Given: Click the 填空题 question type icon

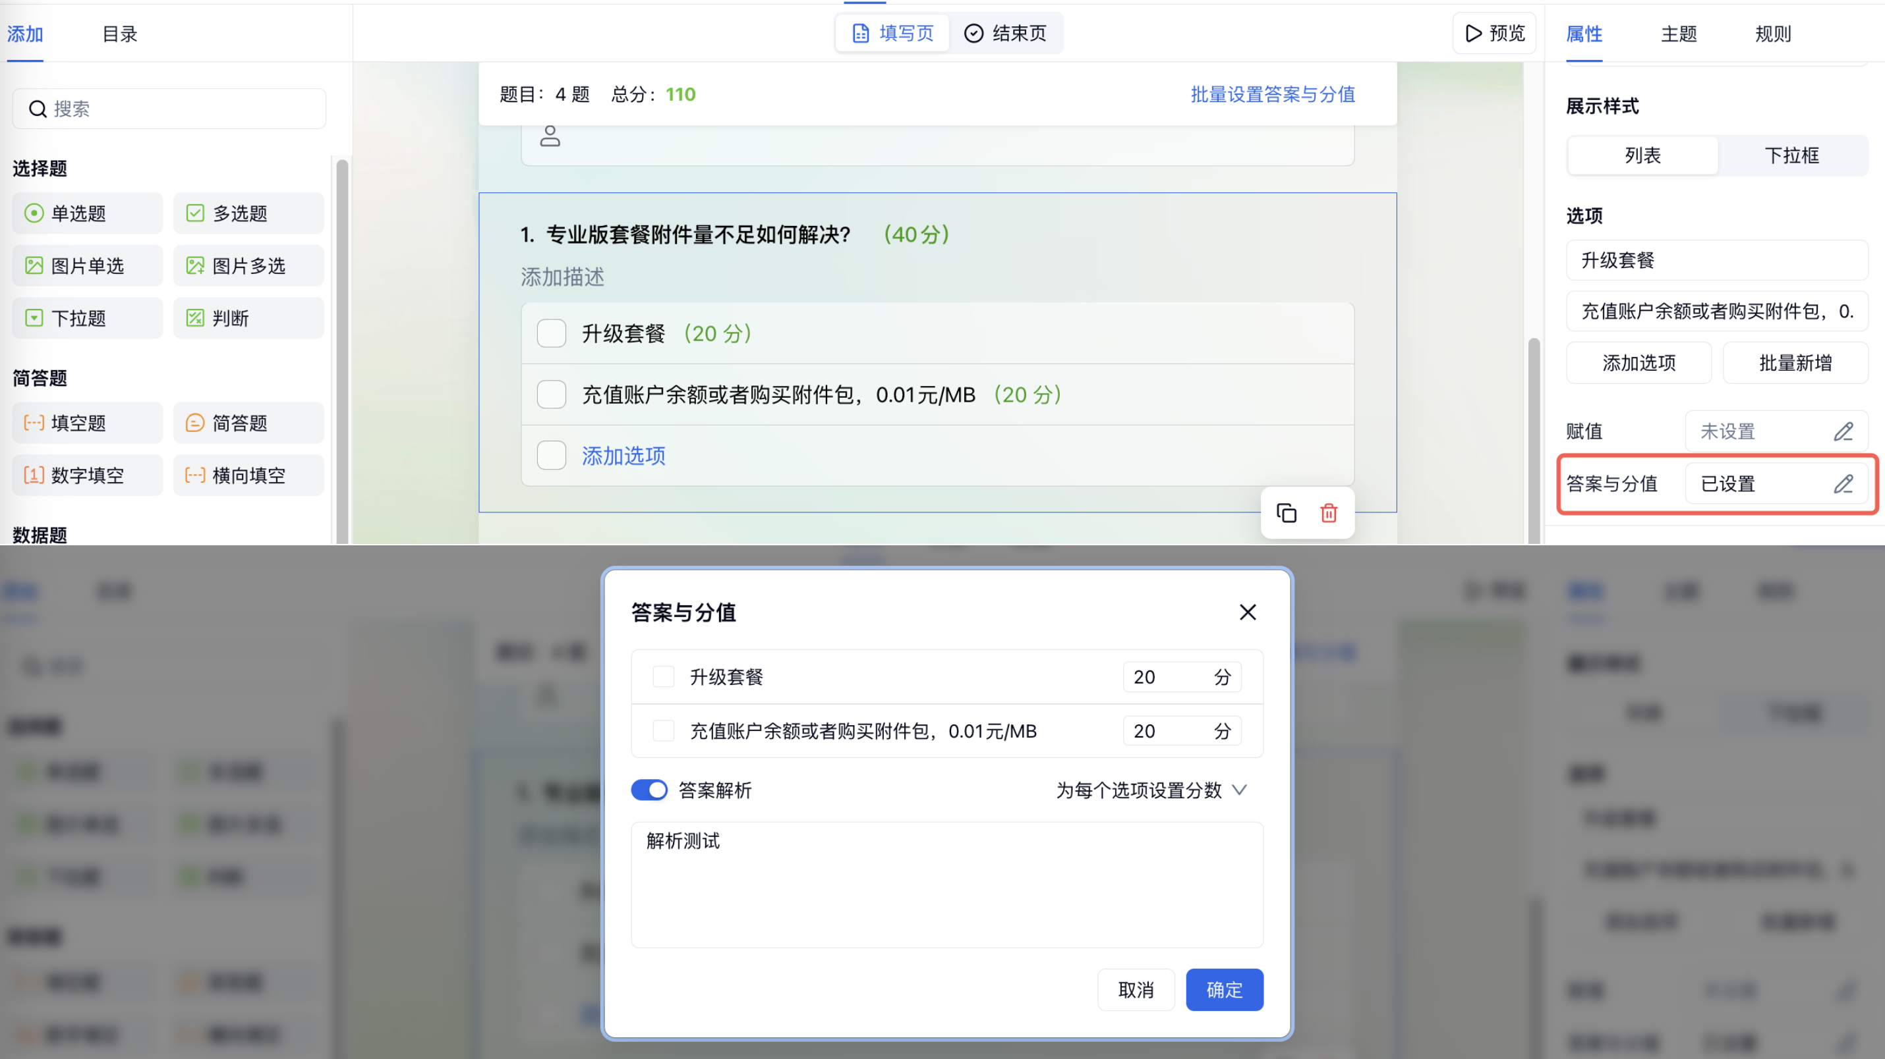Looking at the screenshot, I should click(34, 423).
